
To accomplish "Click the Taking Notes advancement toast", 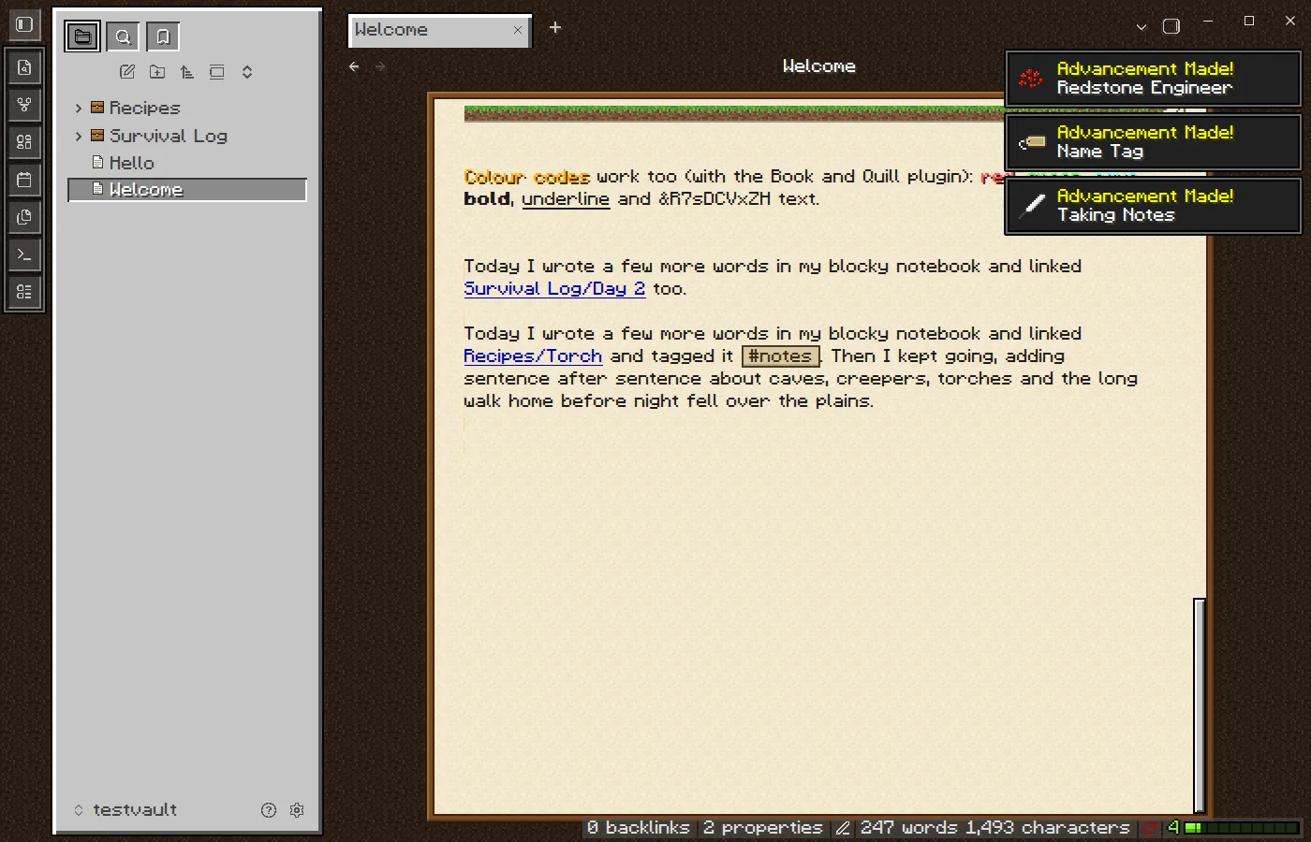I will (1153, 206).
